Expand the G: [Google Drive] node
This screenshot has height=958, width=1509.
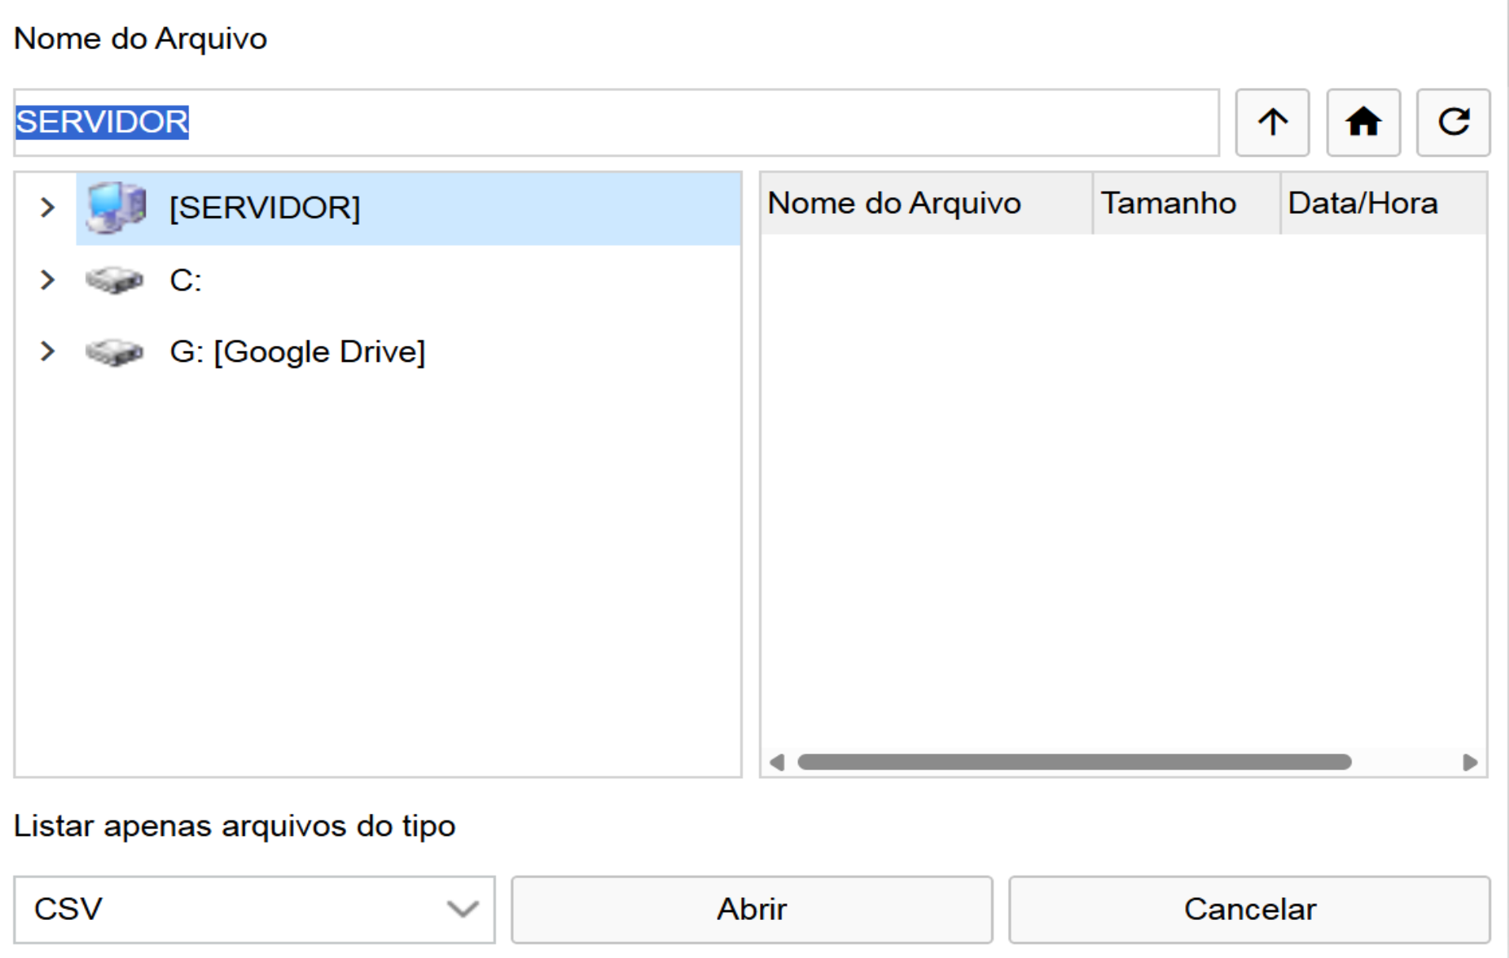pos(48,351)
